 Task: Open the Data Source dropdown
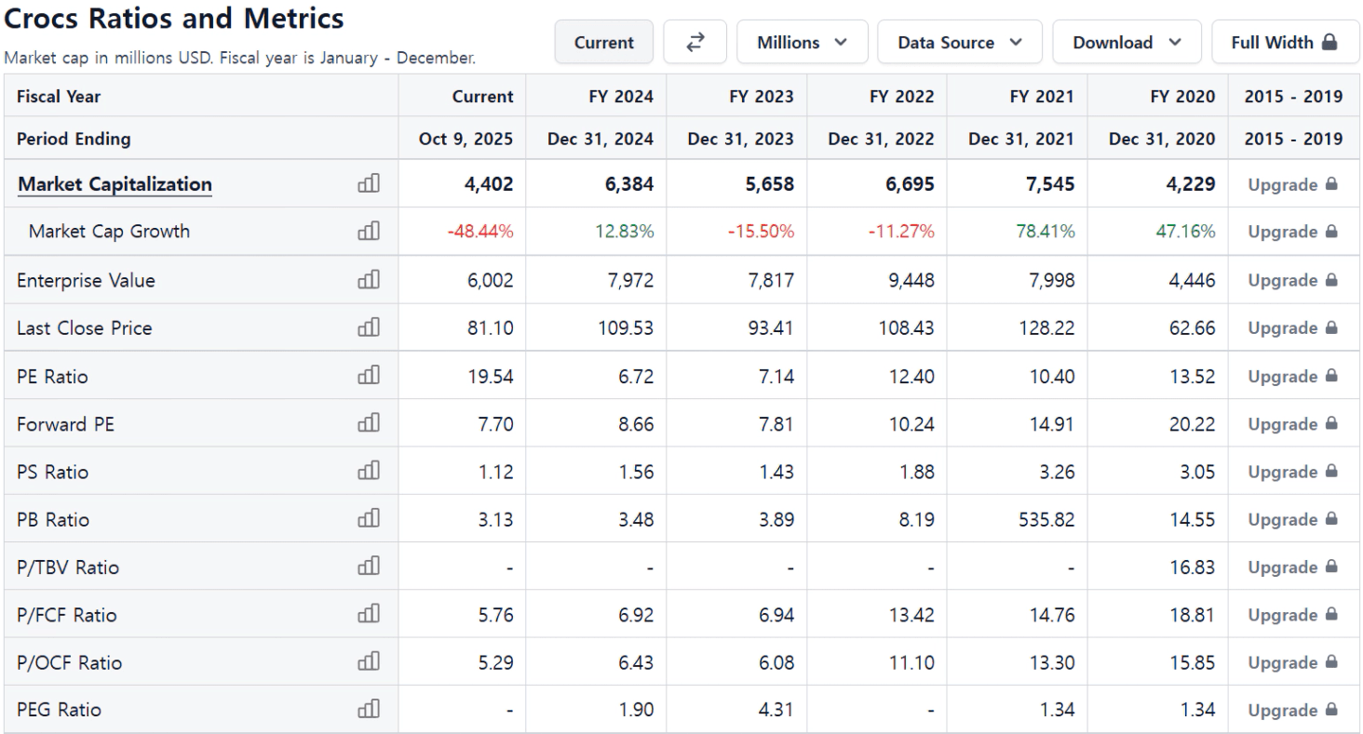(x=959, y=42)
